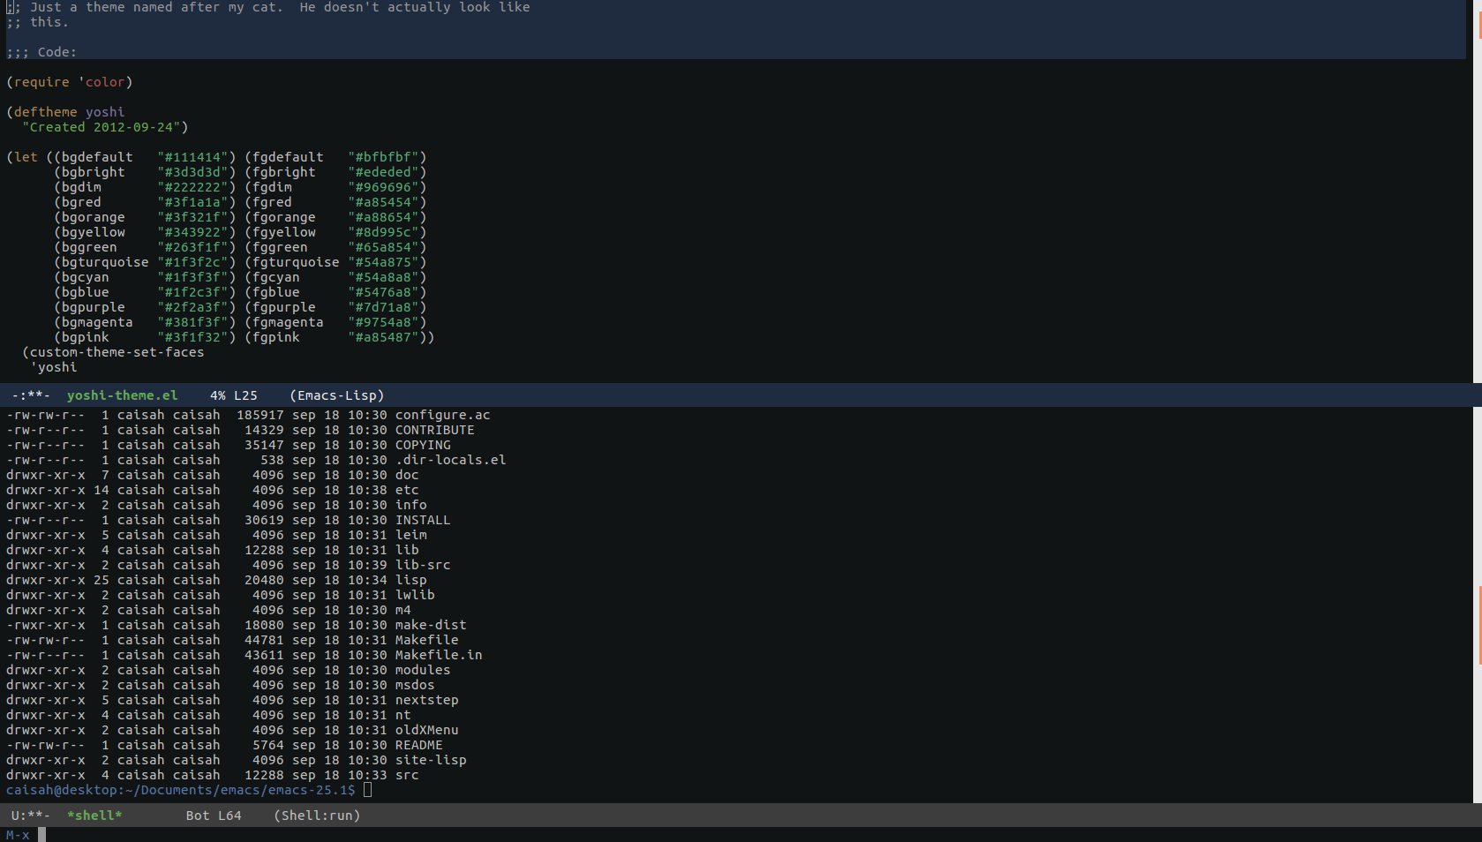Click the src directory entry
Screen dimensions: 1482x842
[407, 775]
